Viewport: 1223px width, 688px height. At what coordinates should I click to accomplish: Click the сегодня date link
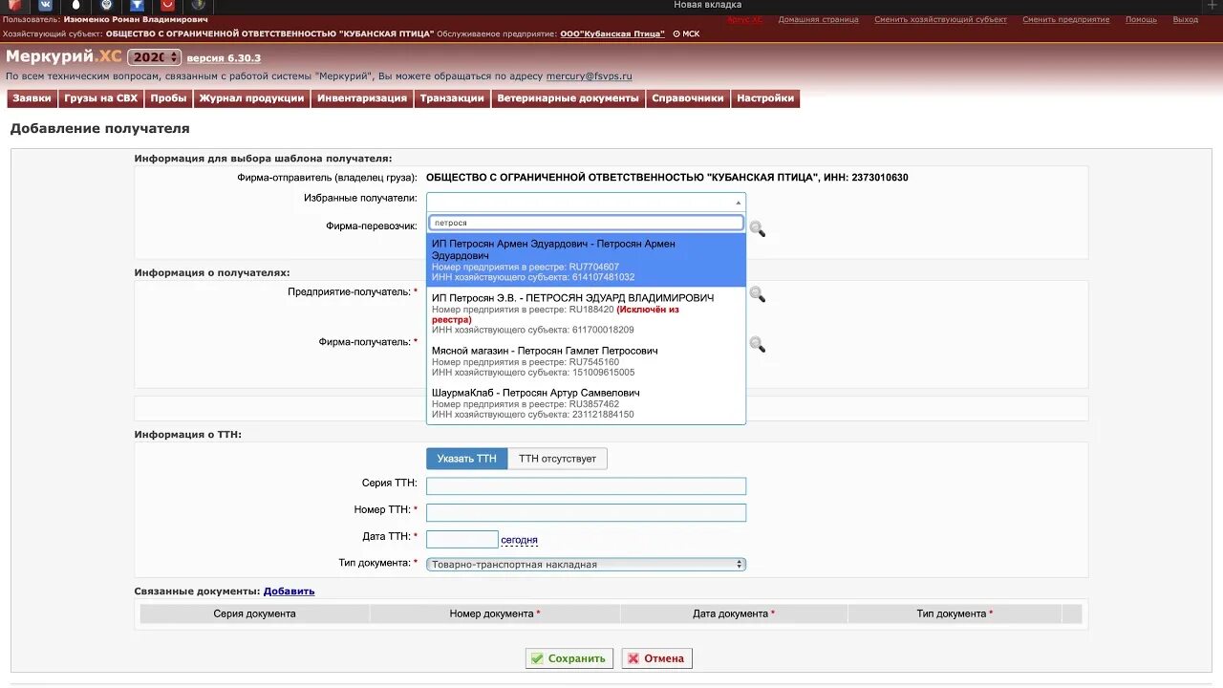[x=519, y=540]
